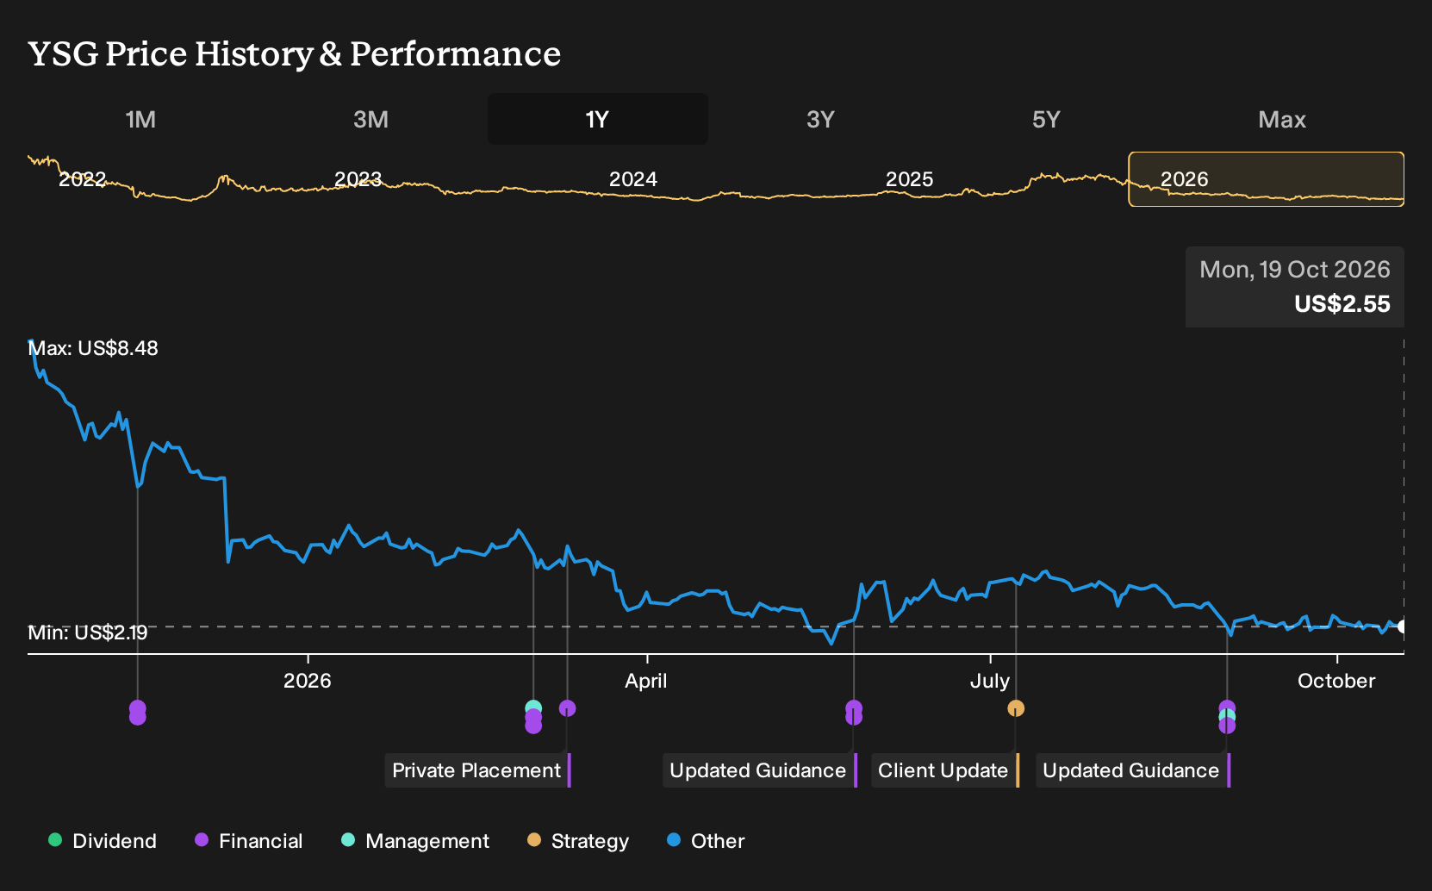
Task: Click the Mon, 19 Oct 2026 tooltip date
Action: click(x=1295, y=270)
